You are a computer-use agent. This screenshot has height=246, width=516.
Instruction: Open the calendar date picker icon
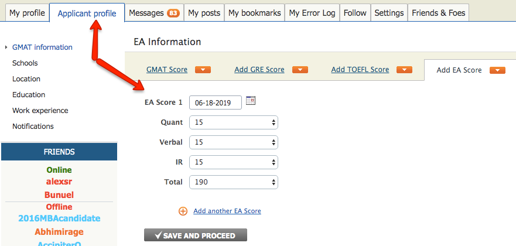(x=251, y=101)
